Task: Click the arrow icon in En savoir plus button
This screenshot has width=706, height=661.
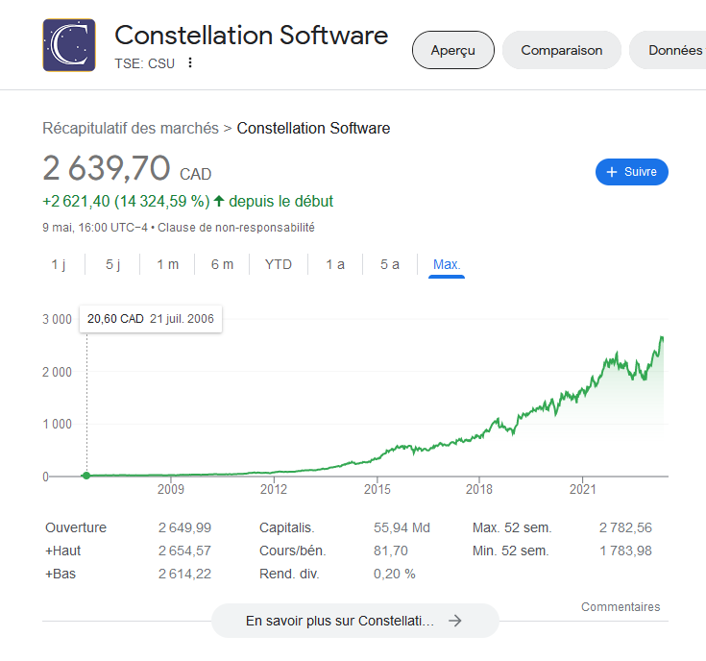Action: tap(455, 621)
